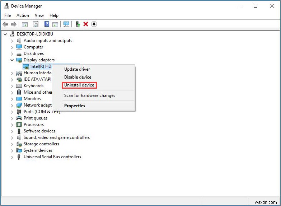Click the red X uninstall toolbar icon

pos(86,24)
